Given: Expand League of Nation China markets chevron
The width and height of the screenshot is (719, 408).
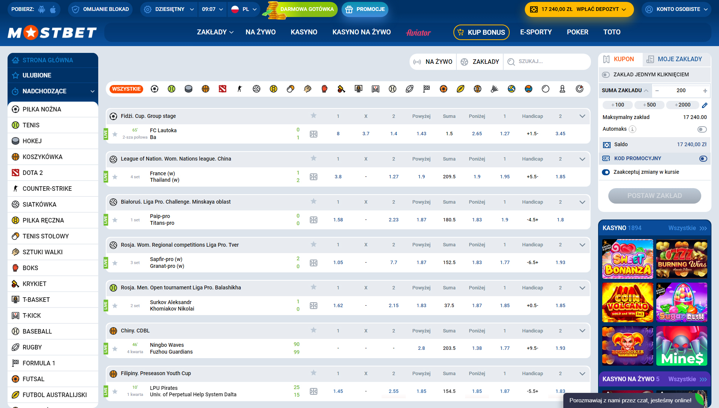Looking at the screenshot, I should 582,159.
